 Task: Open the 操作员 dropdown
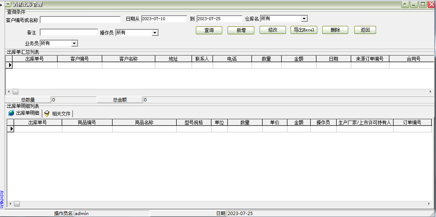pos(155,33)
